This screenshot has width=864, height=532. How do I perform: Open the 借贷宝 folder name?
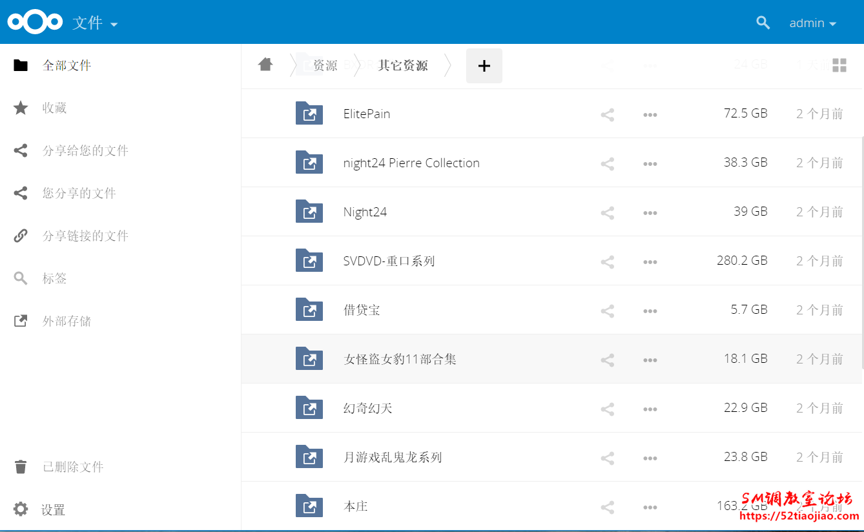[362, 310]
